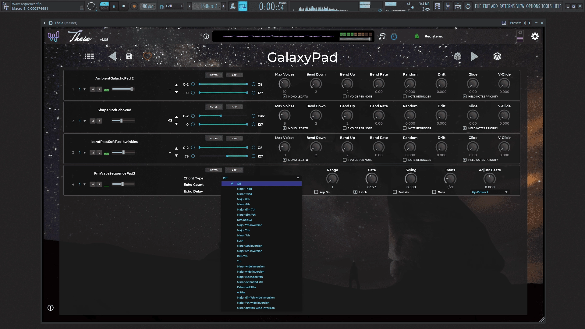Image resolution: width=585 pixels, height=329 pixels.
Task: Open the layers stack icon
Action: (497, 56)
